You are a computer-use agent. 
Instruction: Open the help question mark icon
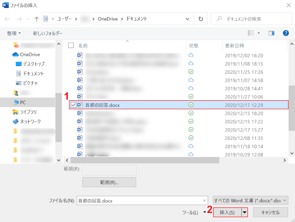tap(286, 33)
